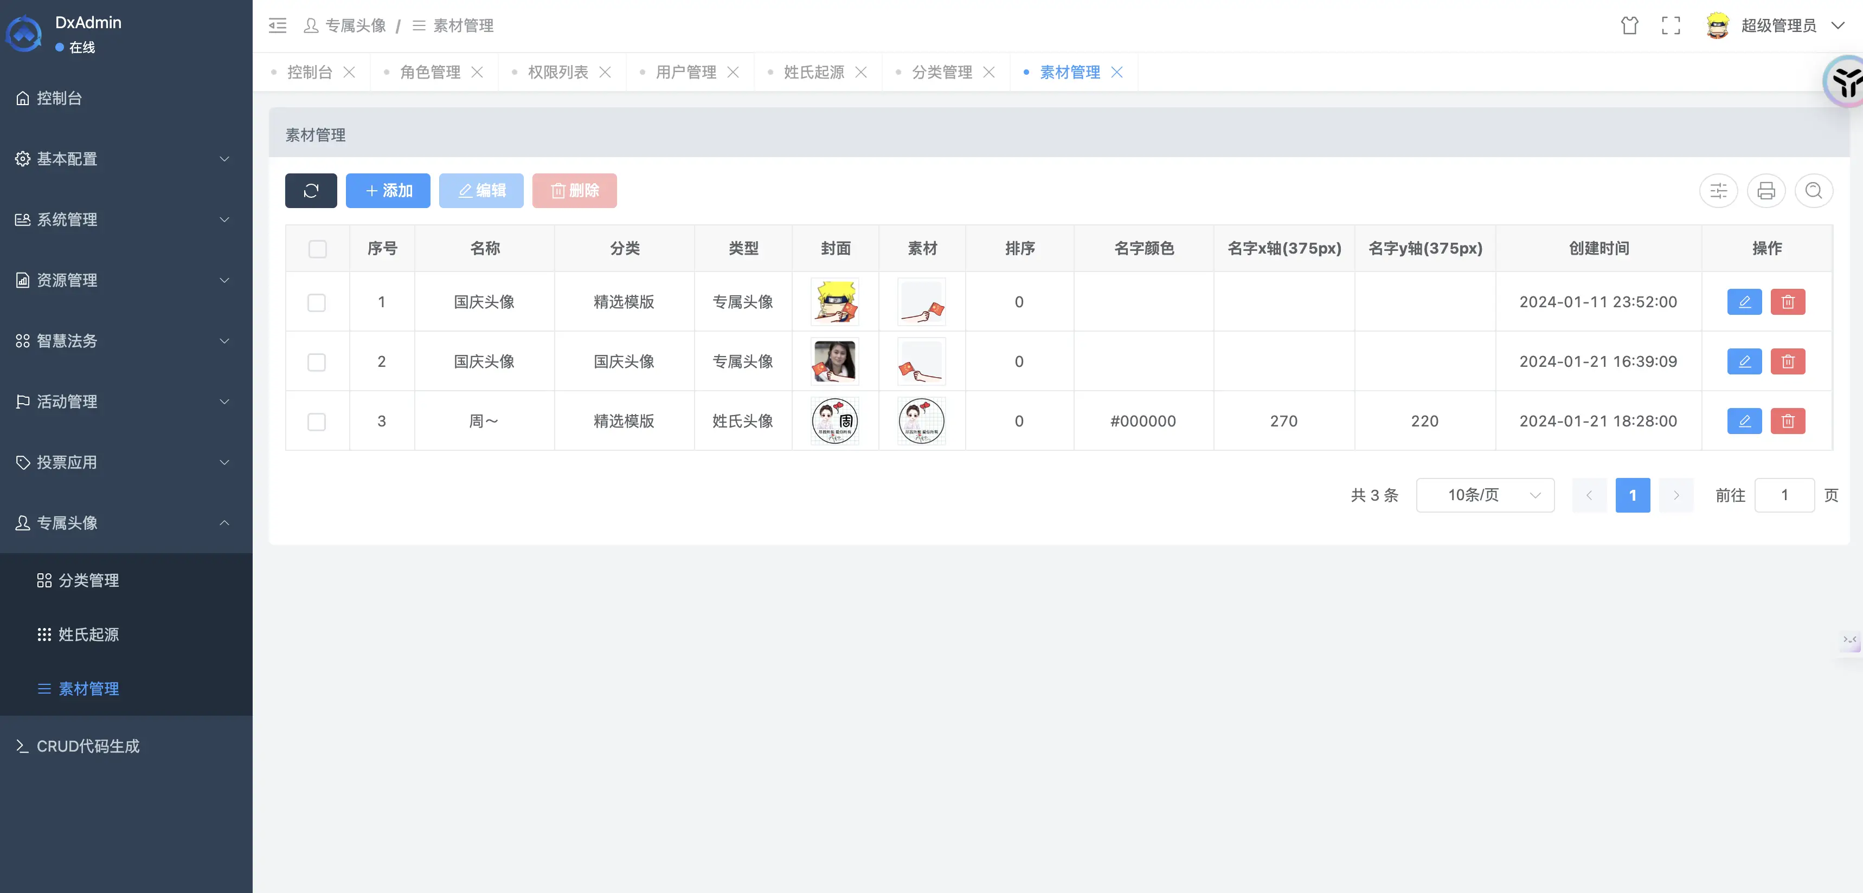
Task: Select page 1 pagination button
Action: click(1633, 496)
